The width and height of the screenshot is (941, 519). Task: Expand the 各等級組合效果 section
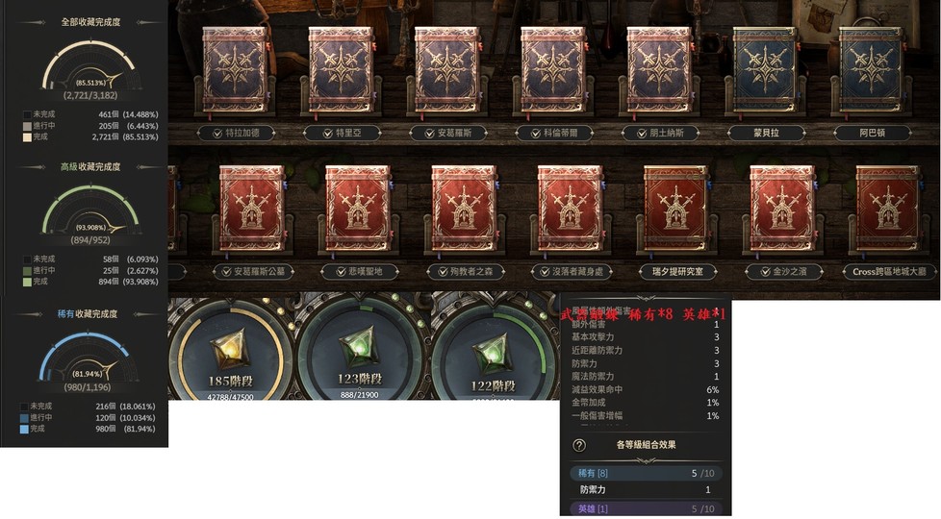pos(646,445)
